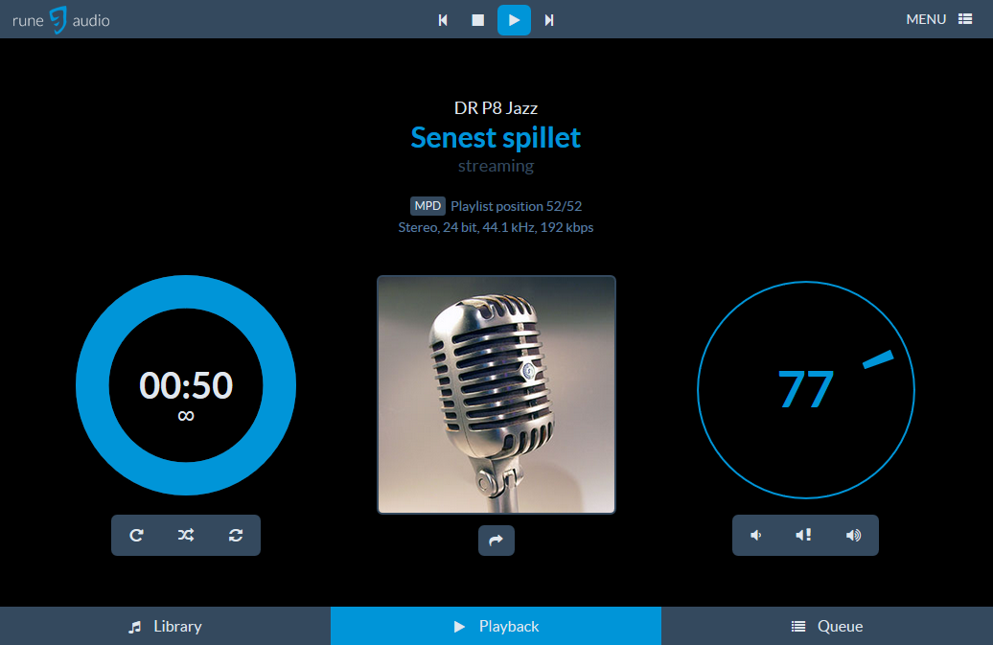Screen dimensions: 993x645
Task: Click the audio format info line
Action: [496, 227]
